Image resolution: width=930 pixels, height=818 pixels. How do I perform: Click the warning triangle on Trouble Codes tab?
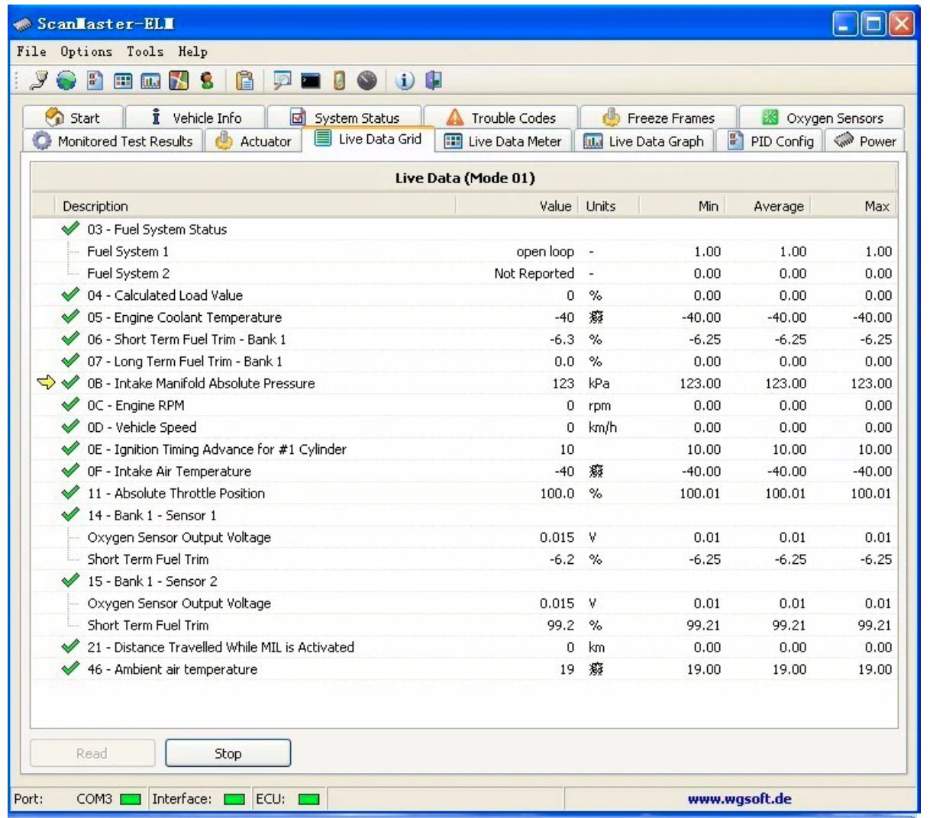[x=455, y=118]
